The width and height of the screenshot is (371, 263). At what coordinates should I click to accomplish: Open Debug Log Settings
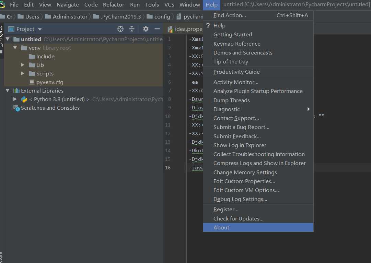pos(258,199)
